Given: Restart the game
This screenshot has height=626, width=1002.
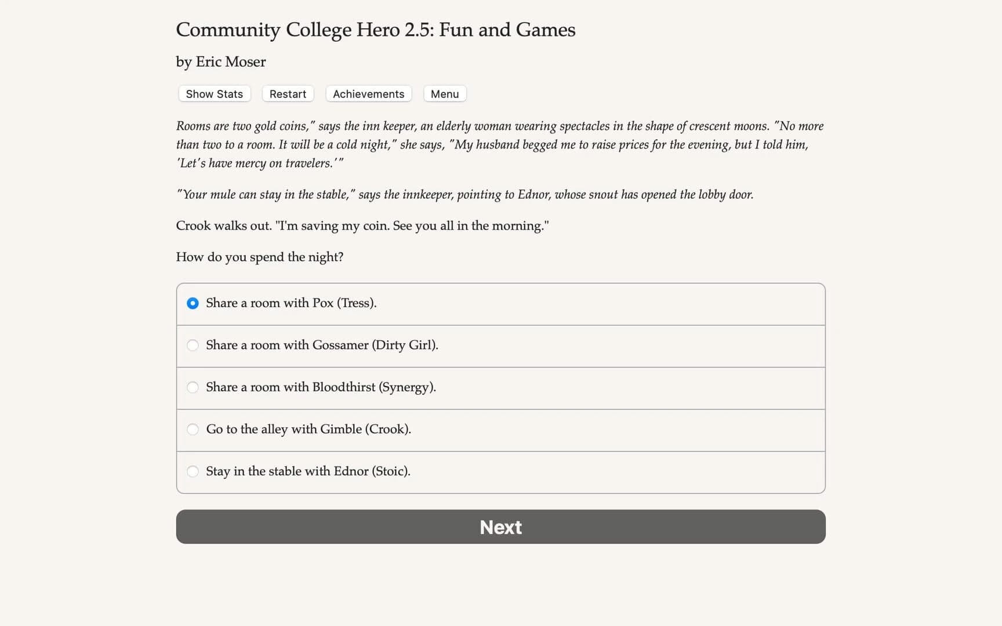Looking at the screenshot, I should pos(288,93).
